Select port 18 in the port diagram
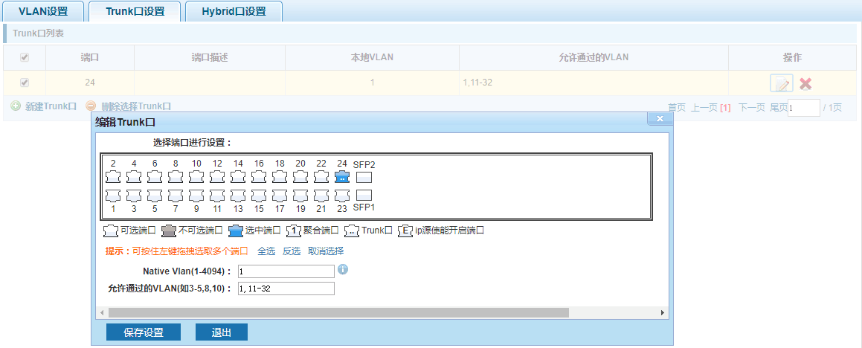862x348 pixels. coord(280,177)
